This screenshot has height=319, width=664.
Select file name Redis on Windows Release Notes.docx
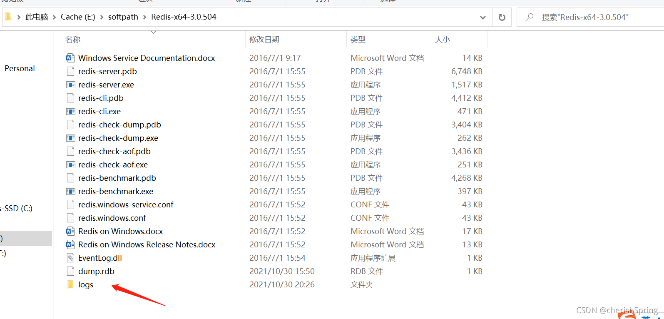click(147, 244)
